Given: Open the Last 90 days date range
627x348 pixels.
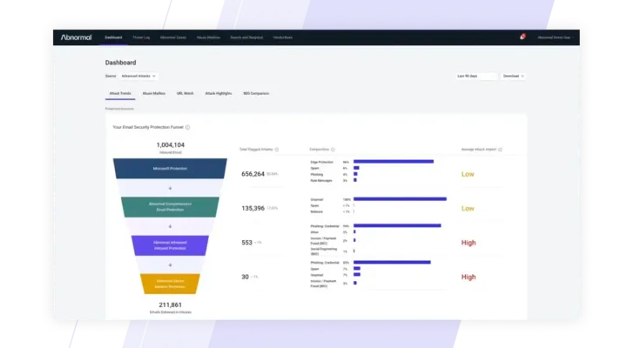Looking at the screenshot, I should (x=476, y=76).
